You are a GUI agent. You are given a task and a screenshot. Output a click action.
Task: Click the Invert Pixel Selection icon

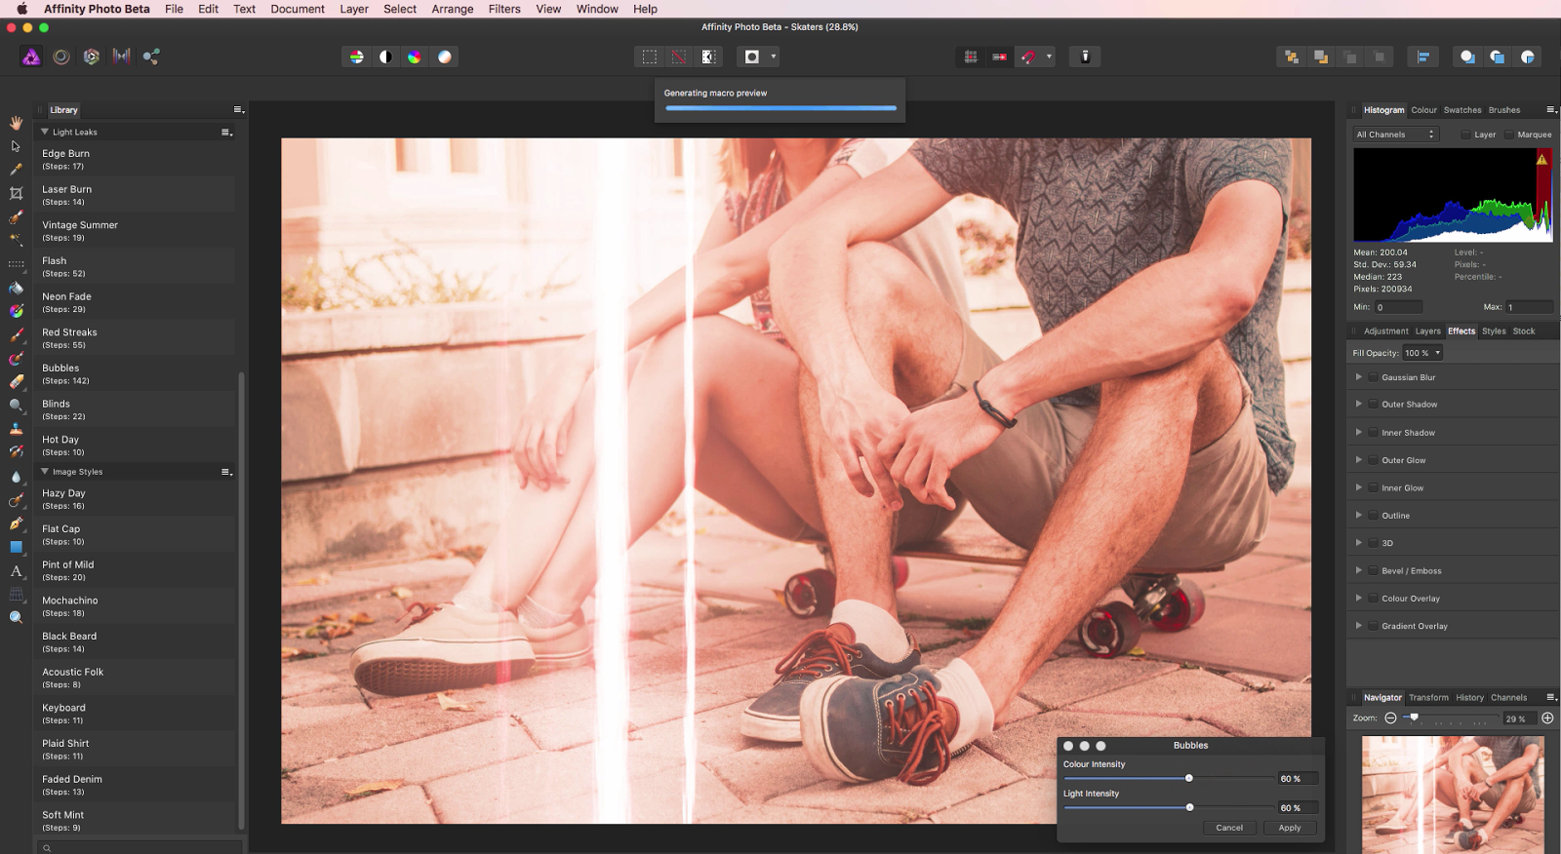pos(709,57)
